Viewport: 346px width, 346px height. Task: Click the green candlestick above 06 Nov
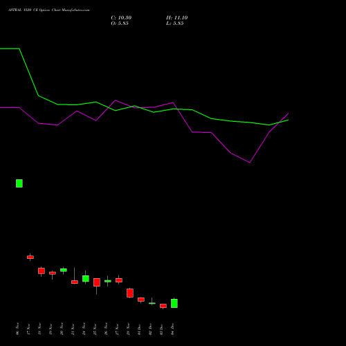coord(19,183)
